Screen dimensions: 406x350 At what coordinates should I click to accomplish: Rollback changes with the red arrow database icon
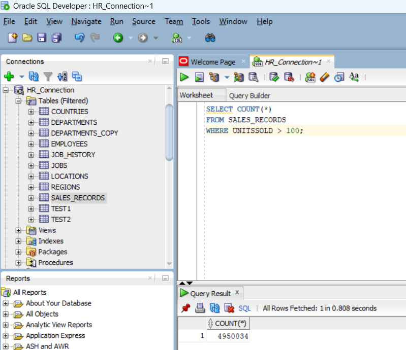[289, 77]
